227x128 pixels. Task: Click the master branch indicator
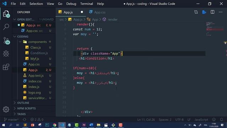(11, 119)
